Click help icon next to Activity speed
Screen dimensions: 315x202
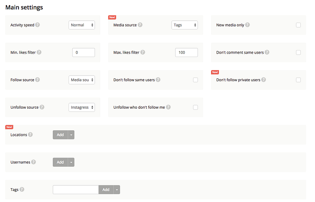37,25
